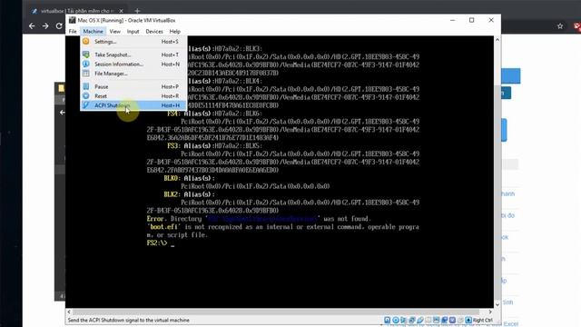Click the Right Ctrl host key label
The width and height of the screenshot is (581, 327).
click(x=483, y=320)
